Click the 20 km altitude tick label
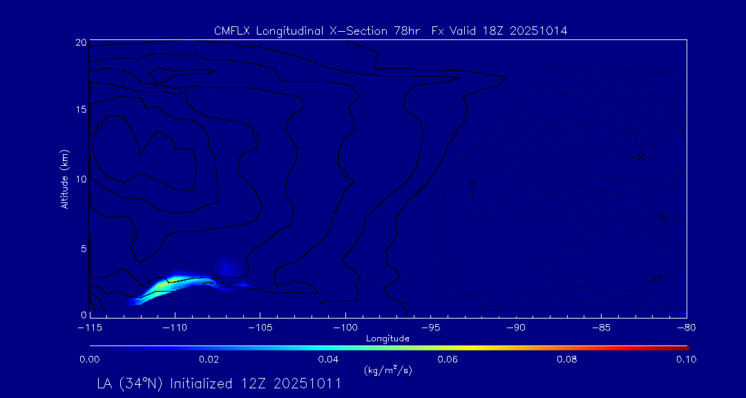 (81, 43)
